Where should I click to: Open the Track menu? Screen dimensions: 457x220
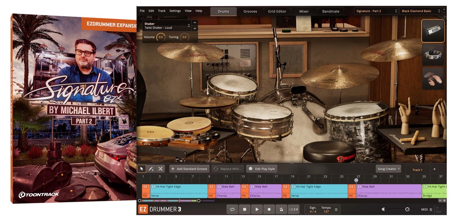162,11
